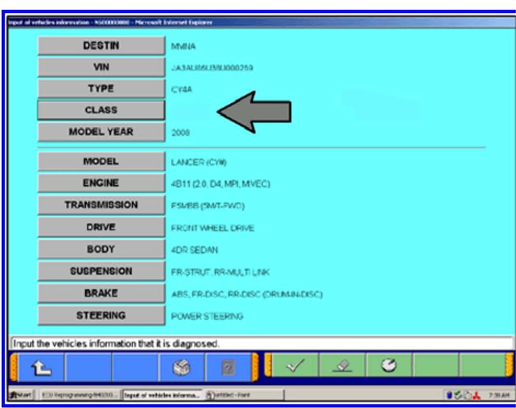Click the round history/record icon in green toolbar
Screen dimensions: 516x408
tap(389, 365)
